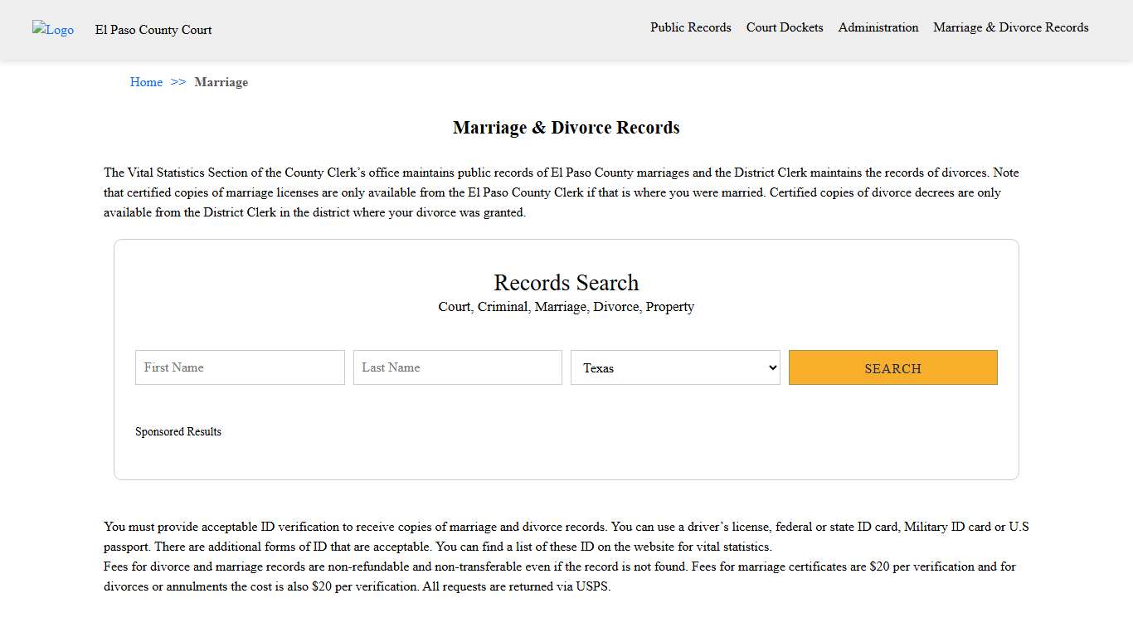Click the broken Logo image placeholder
Screen dimensions: 1133x637
coord(52,29)
